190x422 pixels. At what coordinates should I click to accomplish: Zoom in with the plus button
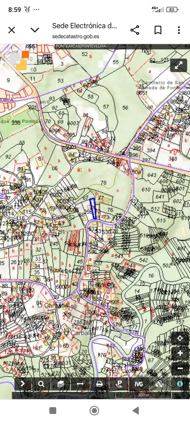pyautogui.click(x=180, y=353)
